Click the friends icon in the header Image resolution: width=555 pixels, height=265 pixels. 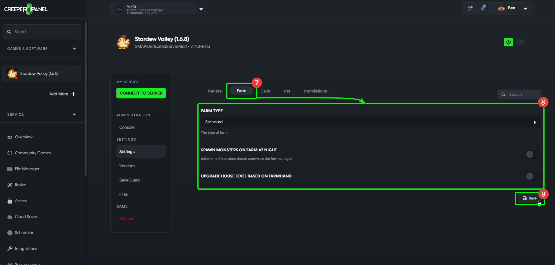point(470,8)
